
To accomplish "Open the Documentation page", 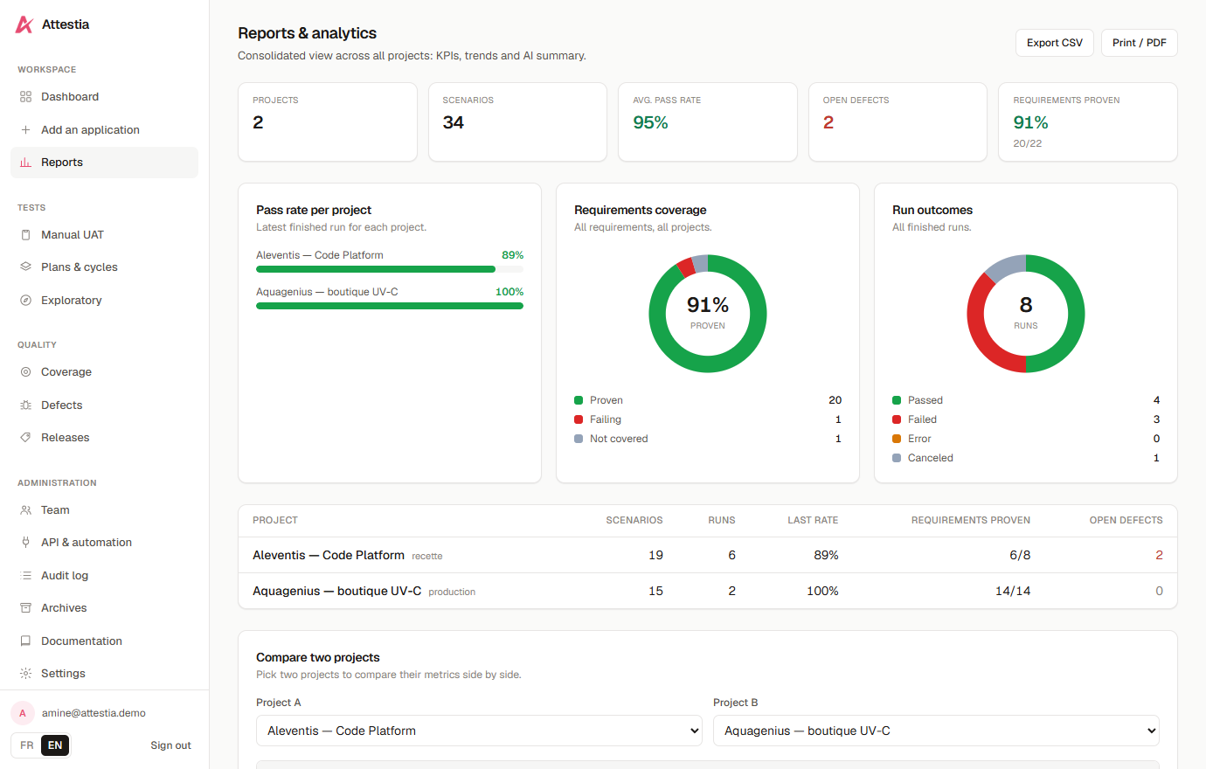I will 104,641.
